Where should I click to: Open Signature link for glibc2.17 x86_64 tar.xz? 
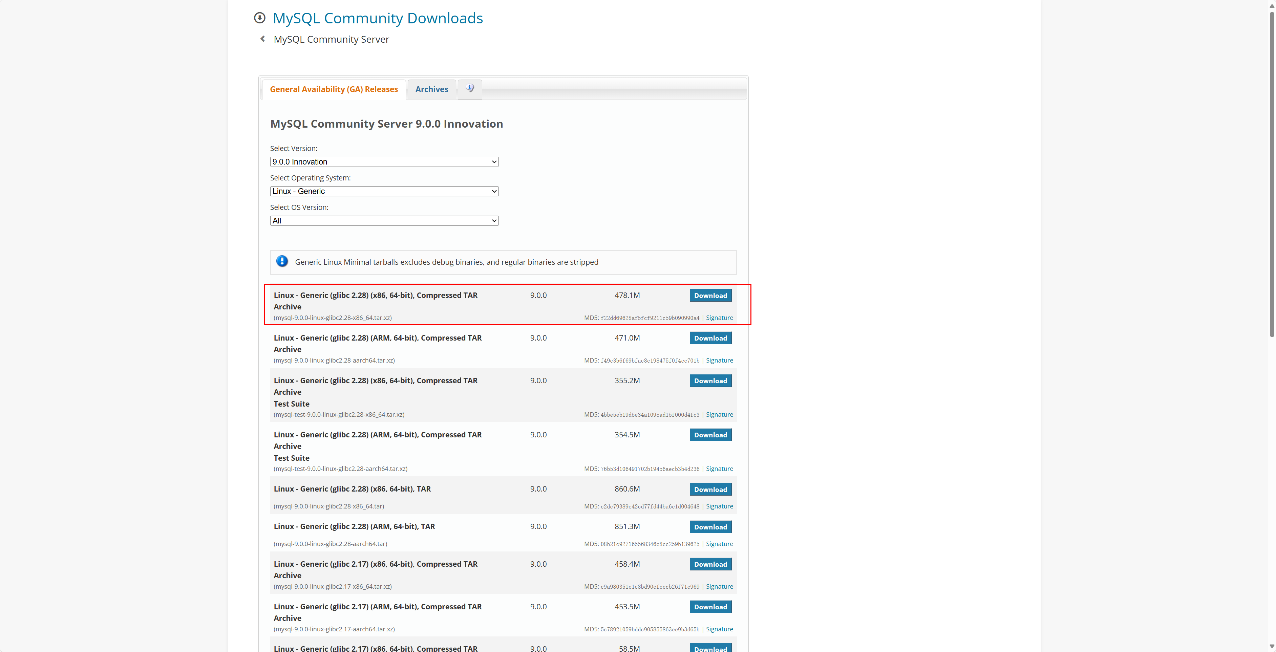[x=719, y=586]
